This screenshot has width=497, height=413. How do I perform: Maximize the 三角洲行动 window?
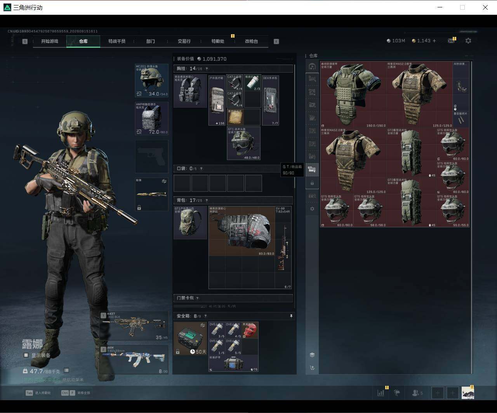coord(462,7)
